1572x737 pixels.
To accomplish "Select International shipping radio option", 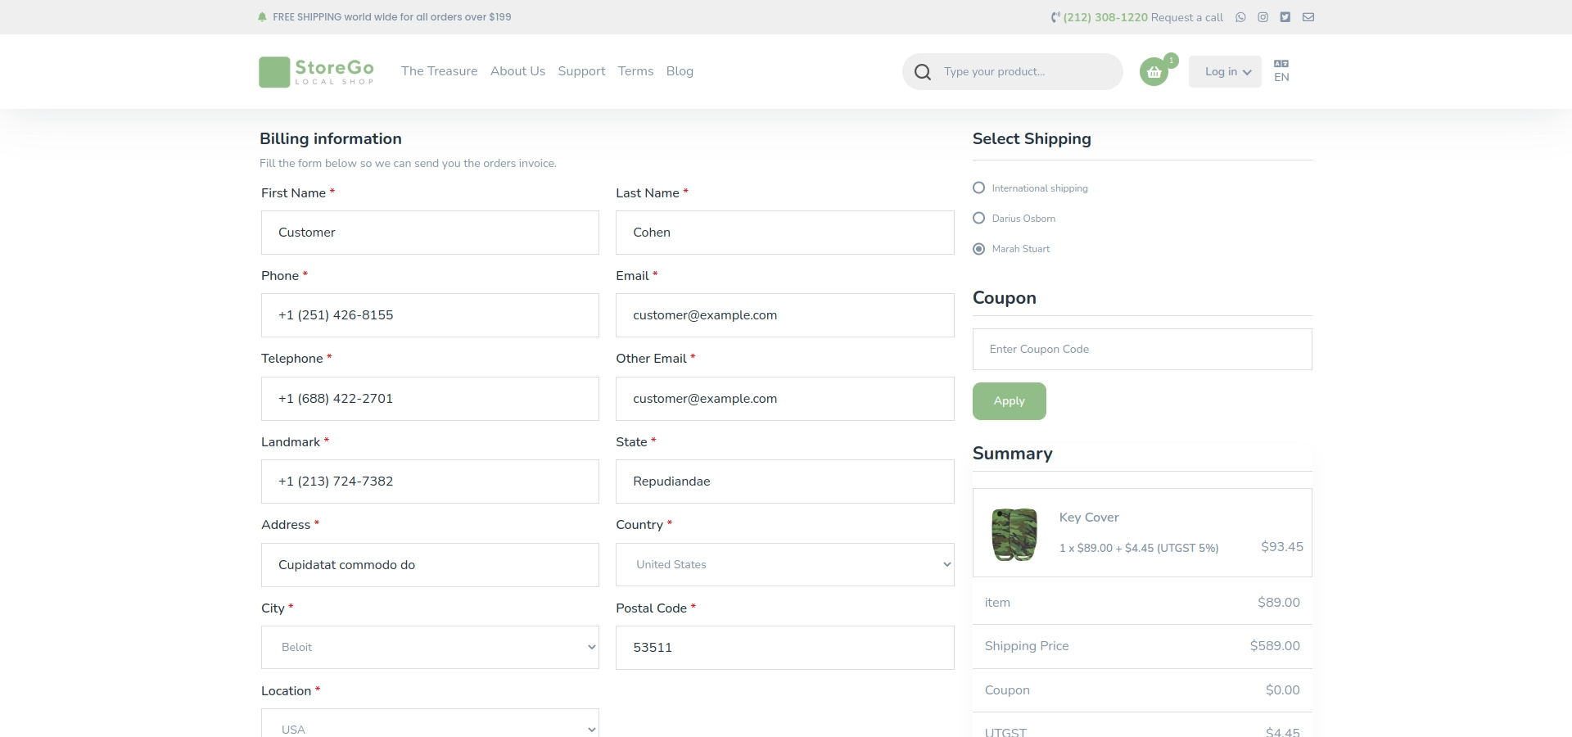I will (978, 188).
